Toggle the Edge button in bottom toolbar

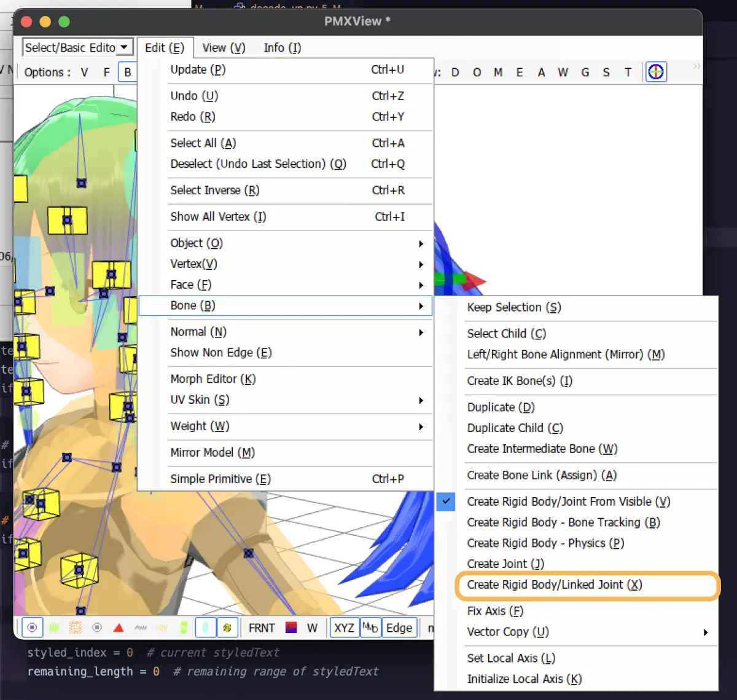(399, 628)
